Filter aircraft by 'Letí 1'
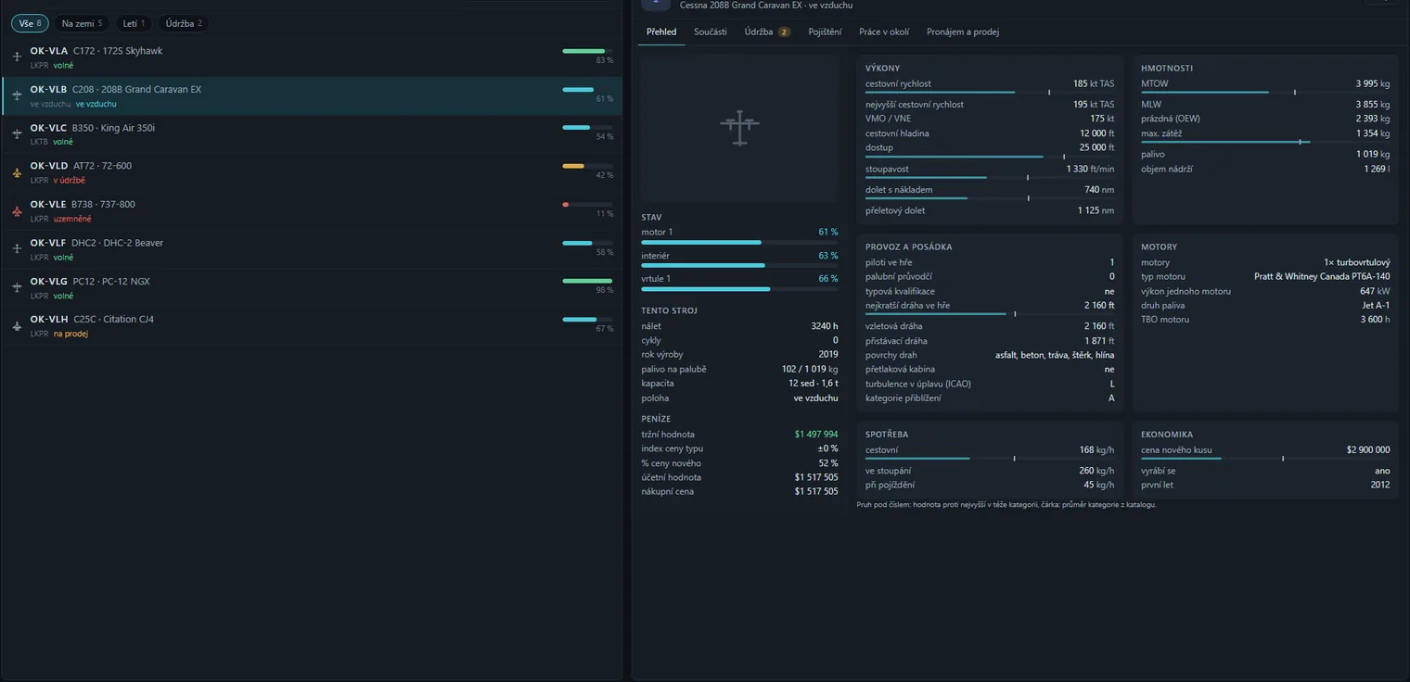The image size is (1410, 682). (135, 23)
